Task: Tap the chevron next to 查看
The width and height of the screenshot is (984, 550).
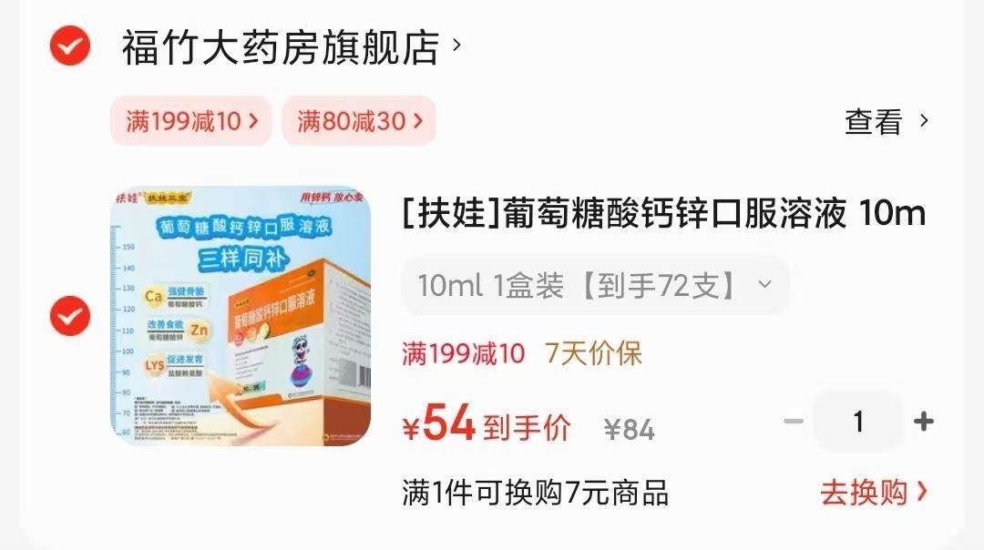Action: pos(924,120)
